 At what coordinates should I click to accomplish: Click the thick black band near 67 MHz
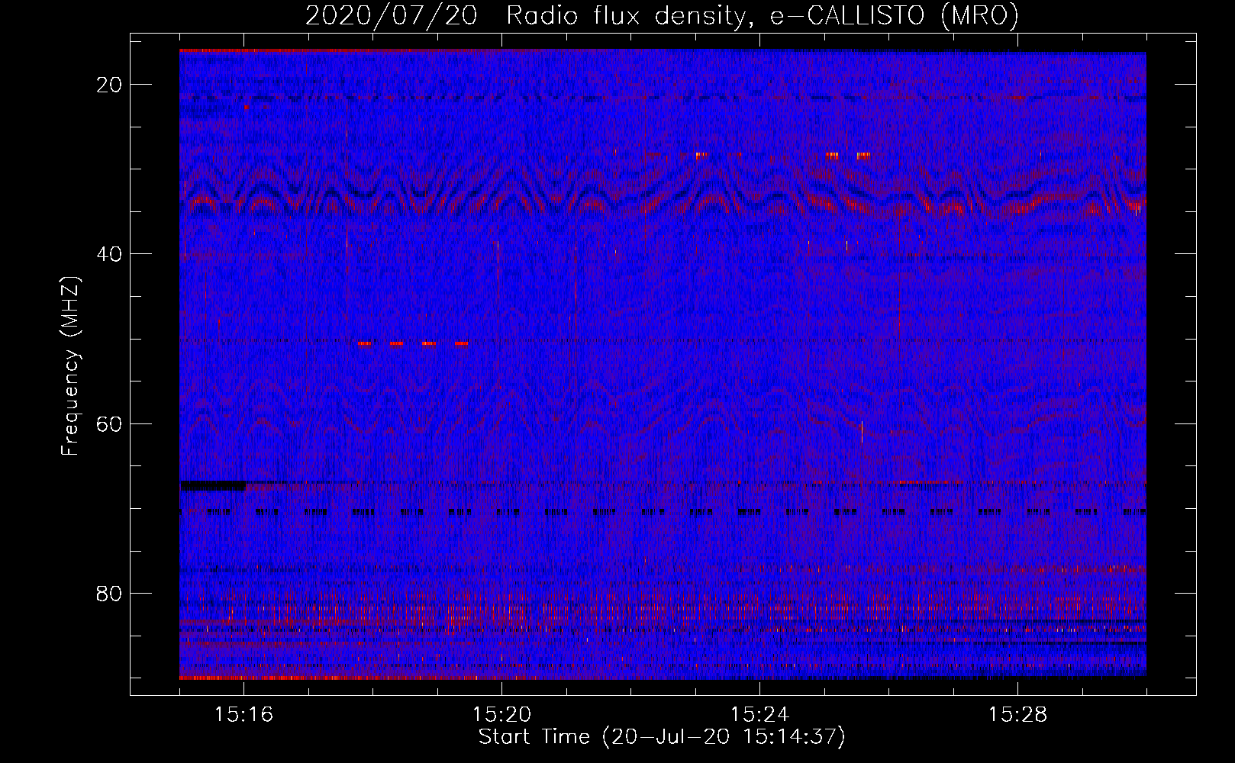pos(213,485)
